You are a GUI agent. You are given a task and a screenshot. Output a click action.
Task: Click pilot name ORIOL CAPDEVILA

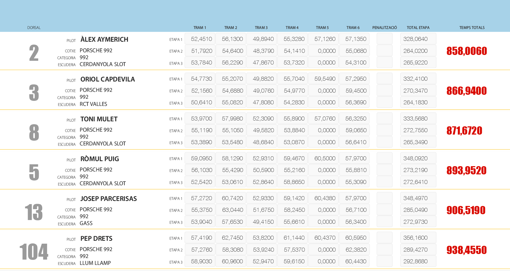click(x=108, y=79)
